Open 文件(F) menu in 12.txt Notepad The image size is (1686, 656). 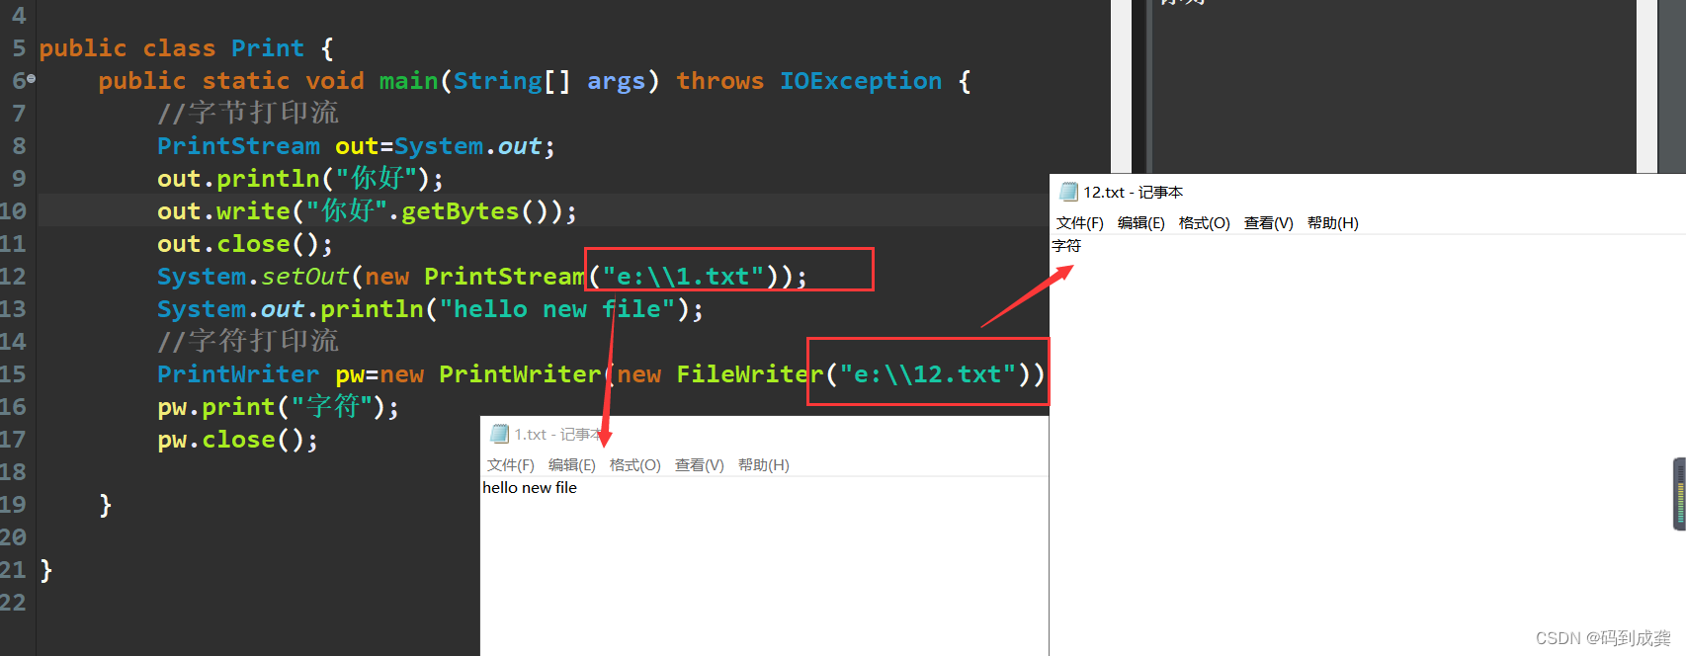1079,223
